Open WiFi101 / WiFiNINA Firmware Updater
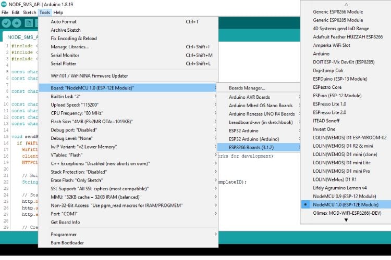 (x=128, y=76)
